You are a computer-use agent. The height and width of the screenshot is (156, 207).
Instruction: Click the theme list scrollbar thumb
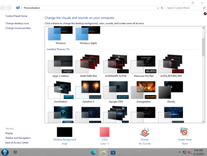203,47
